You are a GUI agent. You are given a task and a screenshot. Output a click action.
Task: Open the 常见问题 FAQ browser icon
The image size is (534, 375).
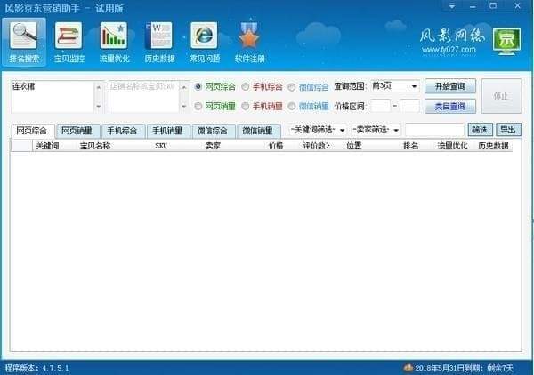(x=204, y=41)
